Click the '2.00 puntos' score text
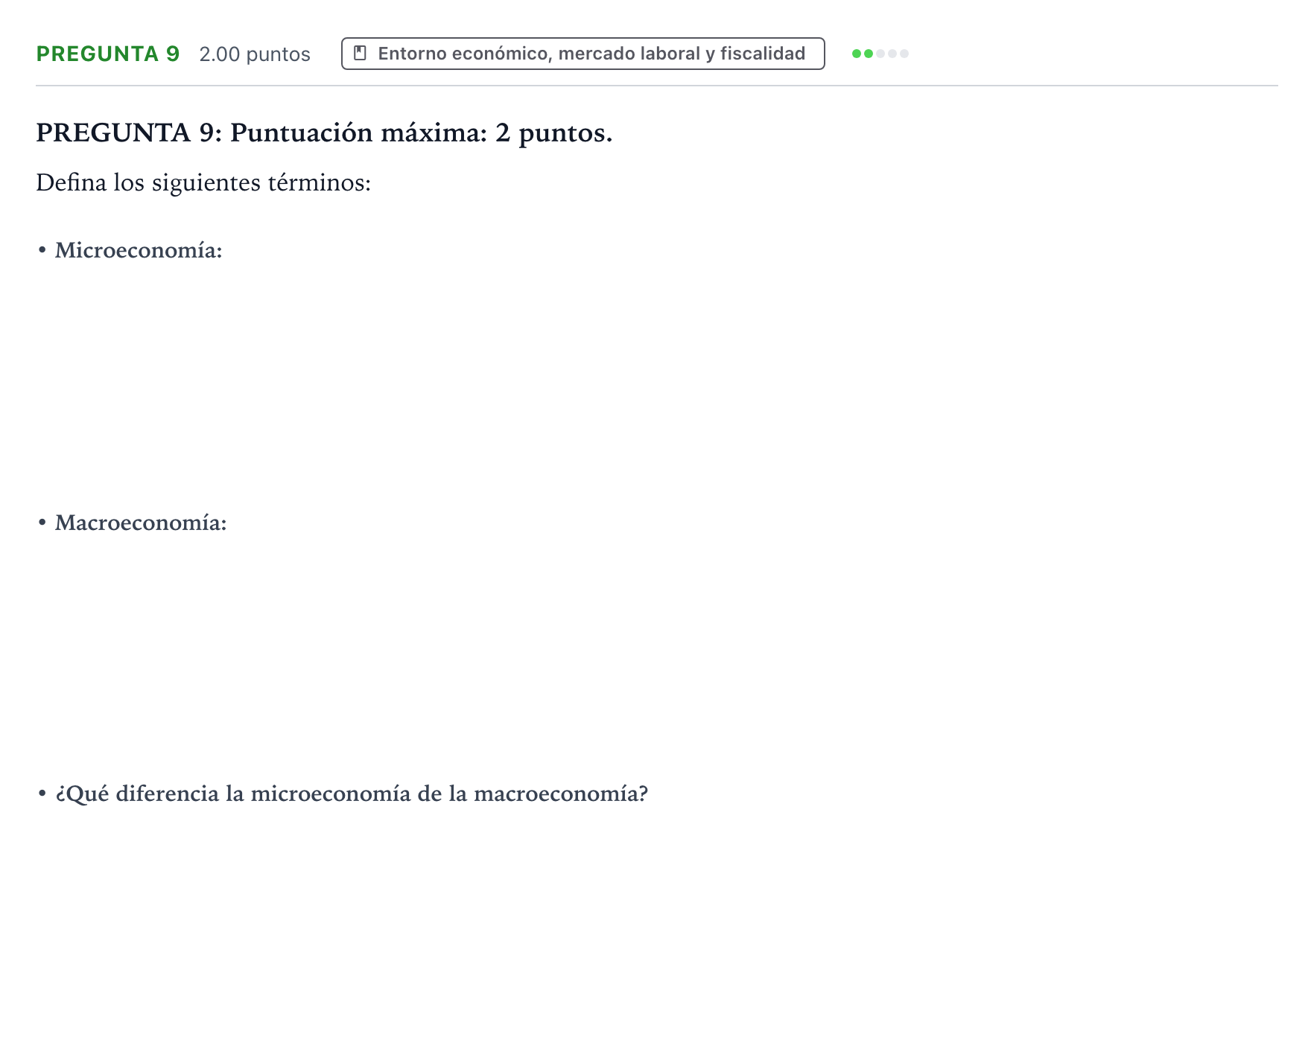 tap(255, 54)
